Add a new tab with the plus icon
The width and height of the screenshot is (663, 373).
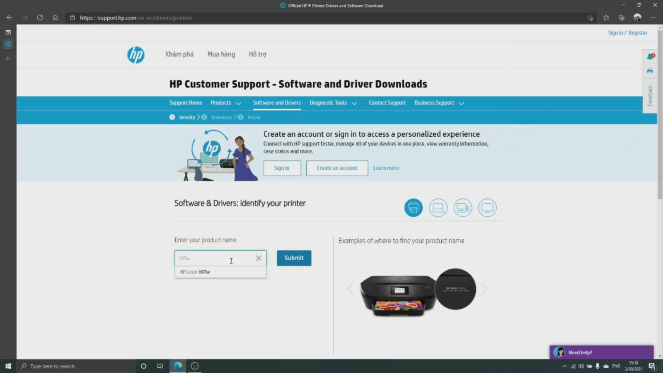[x=8, y=58]
